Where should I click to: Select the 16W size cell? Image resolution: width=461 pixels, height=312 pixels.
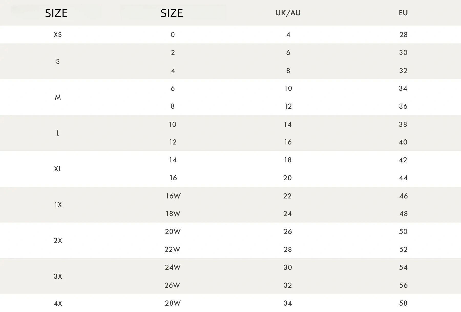(x=173, y=196)
